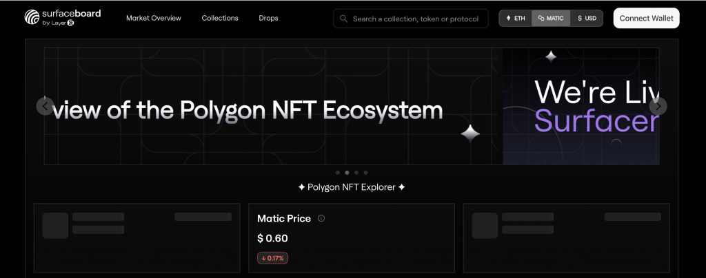
Task: Jump to the first carousel slide dot
Action: click(x=337, y=173)
